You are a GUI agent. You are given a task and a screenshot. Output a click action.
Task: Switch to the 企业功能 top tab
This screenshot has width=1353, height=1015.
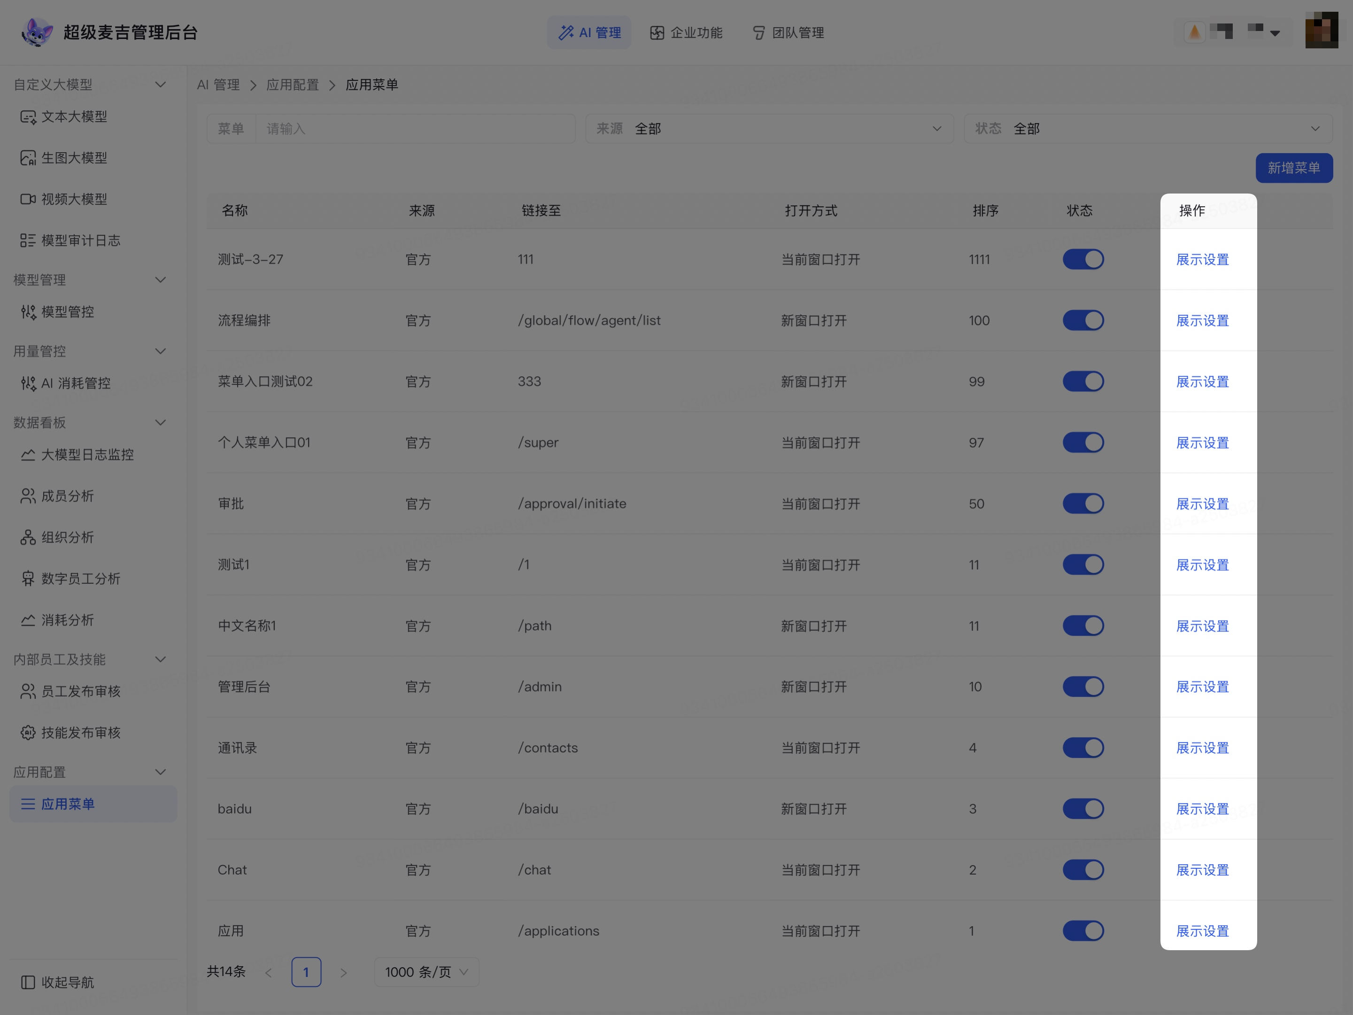[686, 32]
